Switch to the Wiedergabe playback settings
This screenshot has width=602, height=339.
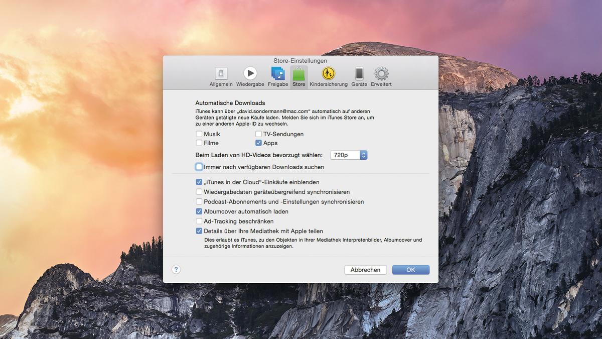pos(250,77)
